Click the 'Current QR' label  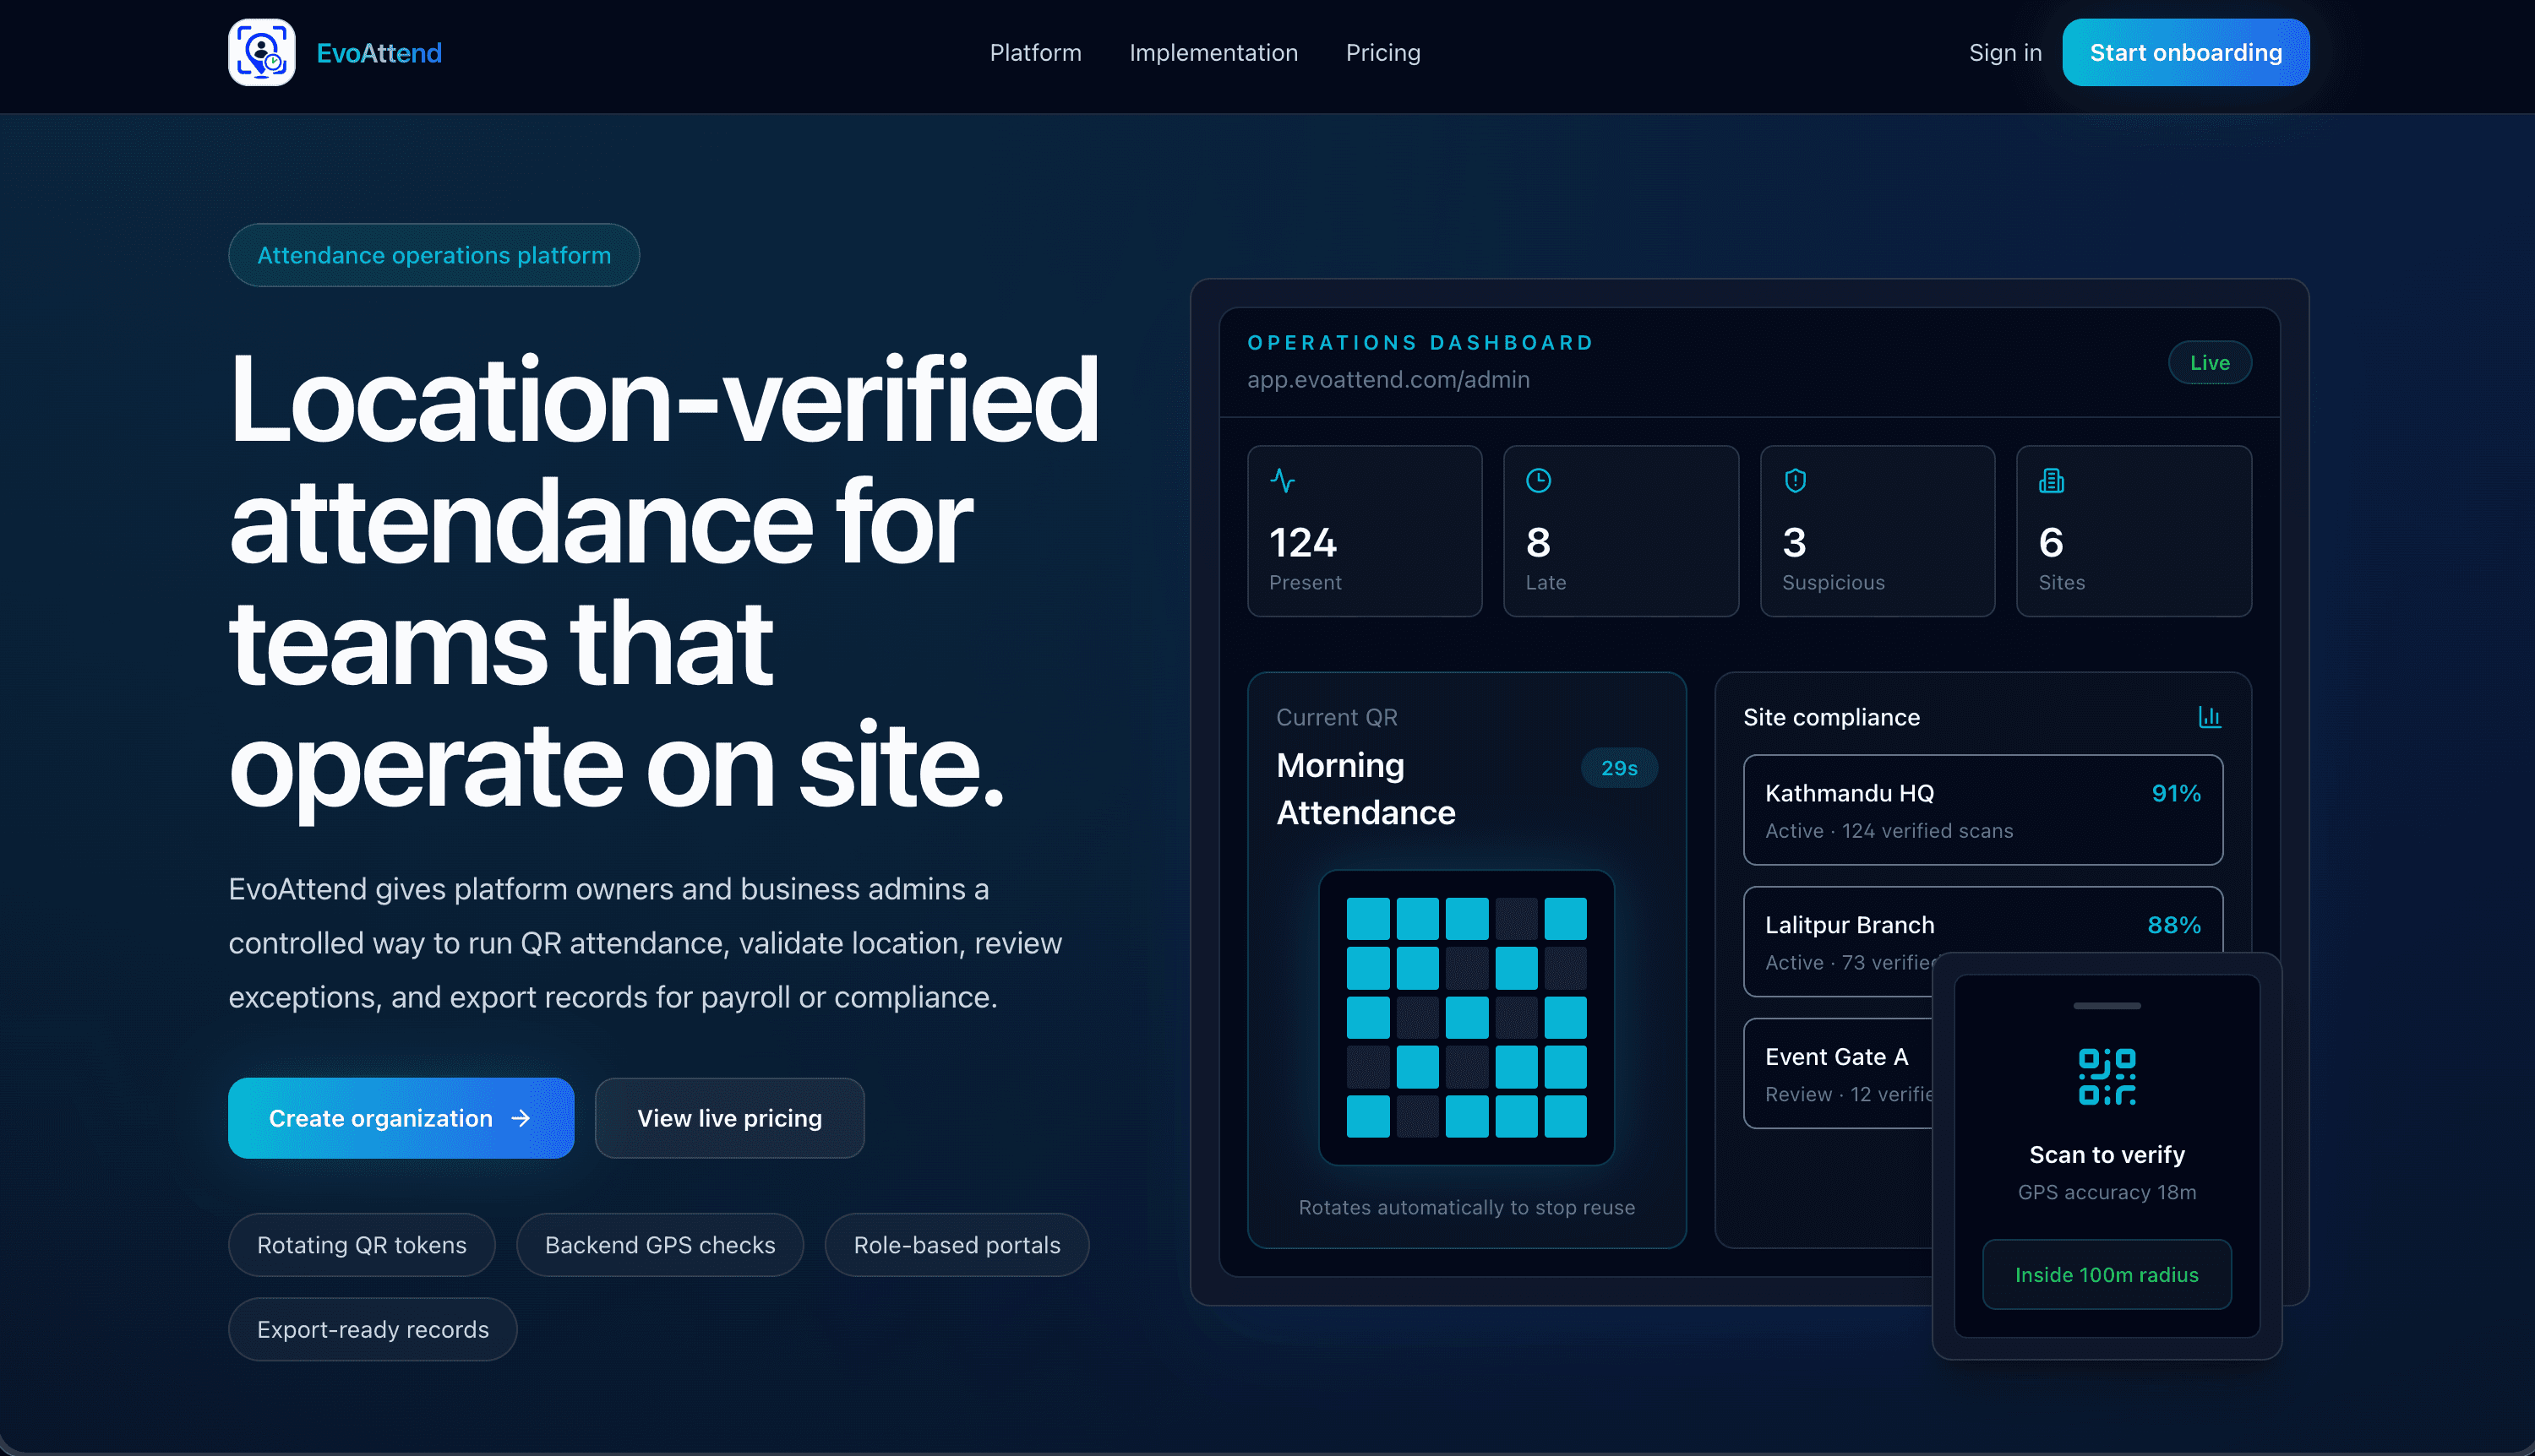pos(1338,717)
